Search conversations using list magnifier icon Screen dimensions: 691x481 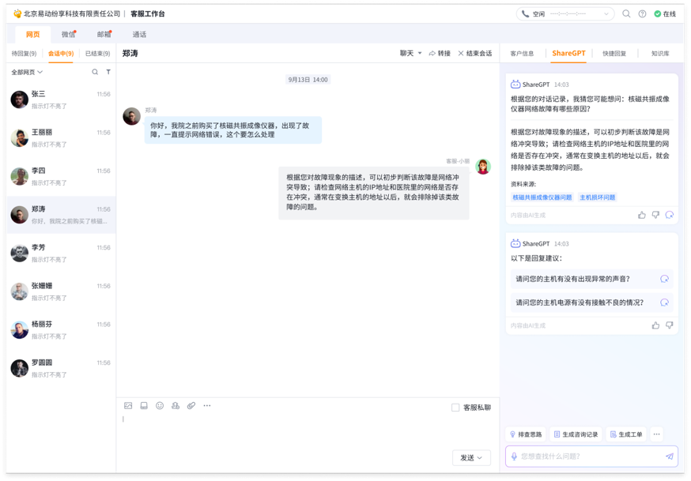(95, 72)
